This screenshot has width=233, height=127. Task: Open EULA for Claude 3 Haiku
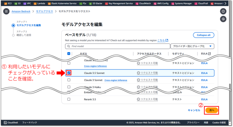coord(204,87)
